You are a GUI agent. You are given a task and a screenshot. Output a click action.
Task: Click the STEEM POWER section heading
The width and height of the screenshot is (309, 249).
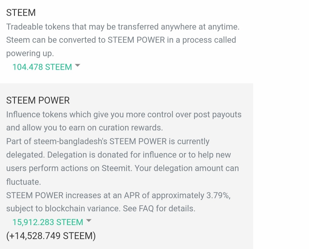(x=38, y=100)
